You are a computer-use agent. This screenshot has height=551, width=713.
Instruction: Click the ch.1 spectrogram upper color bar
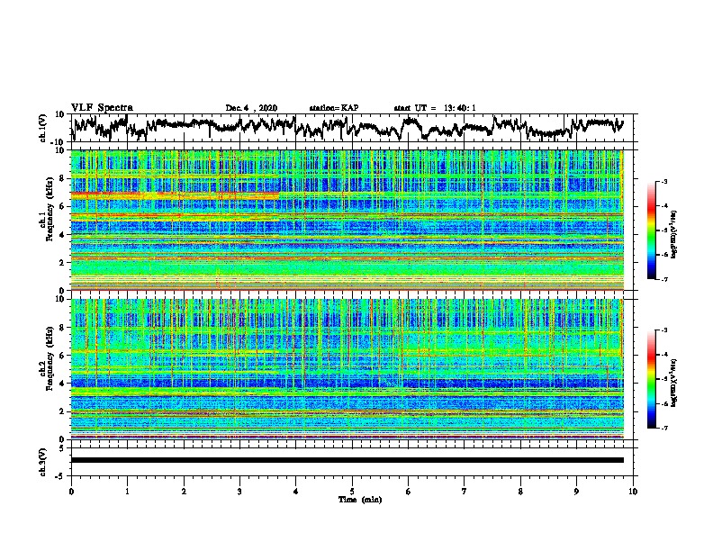tap(651, 230)
